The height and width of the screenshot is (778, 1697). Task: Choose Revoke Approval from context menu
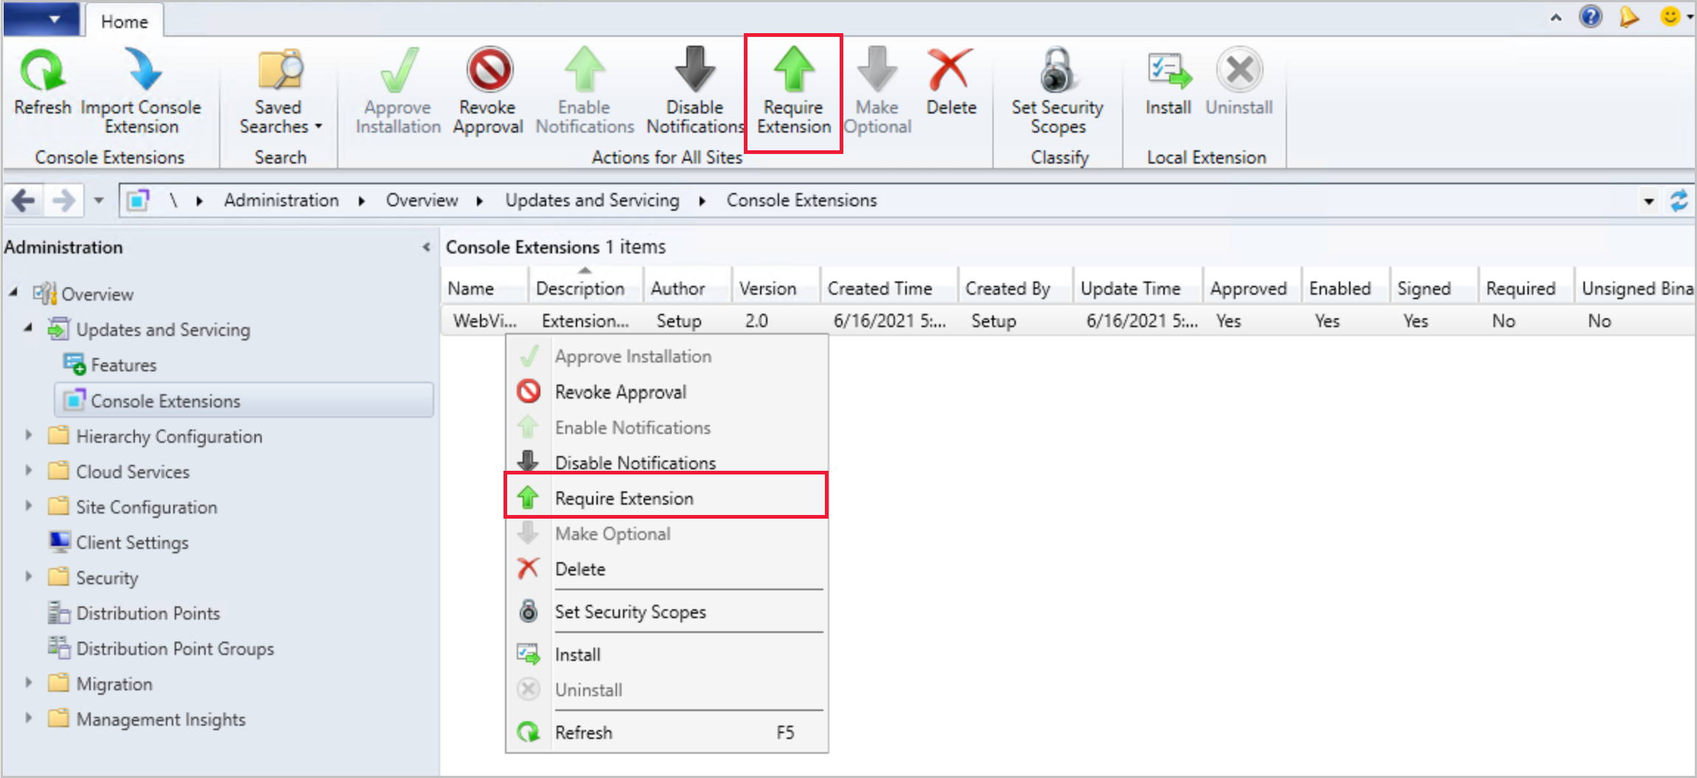[x=666, y=392]
